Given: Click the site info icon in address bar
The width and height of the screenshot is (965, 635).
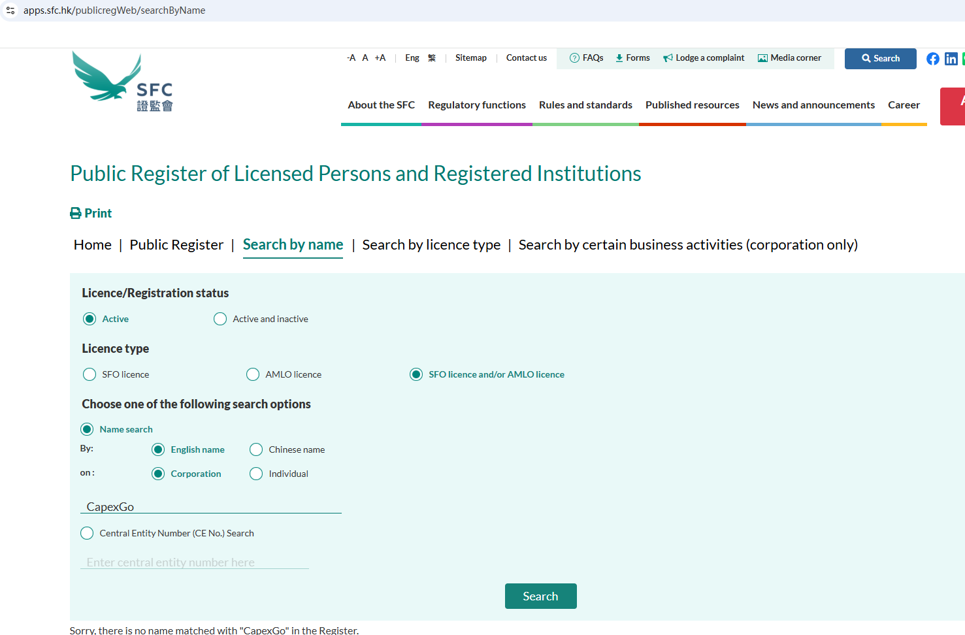Looking at the screenshot, I should 10,10.
